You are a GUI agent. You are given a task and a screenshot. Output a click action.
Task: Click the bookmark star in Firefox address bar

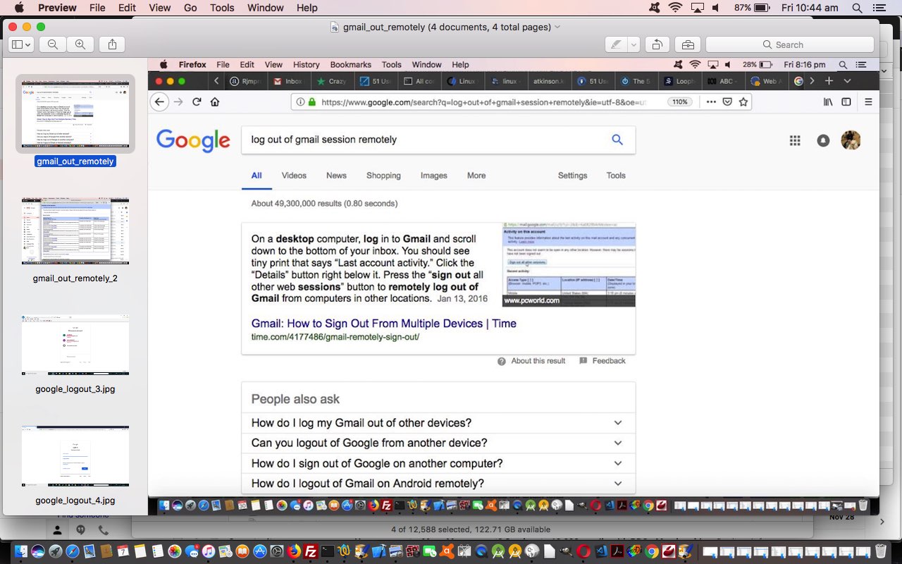(x=743, y=102)
